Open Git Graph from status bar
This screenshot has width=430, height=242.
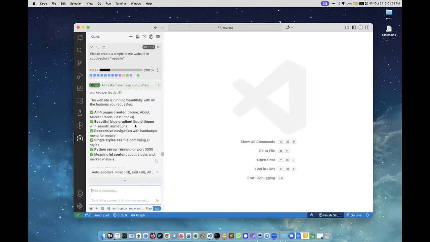[138, 215]
